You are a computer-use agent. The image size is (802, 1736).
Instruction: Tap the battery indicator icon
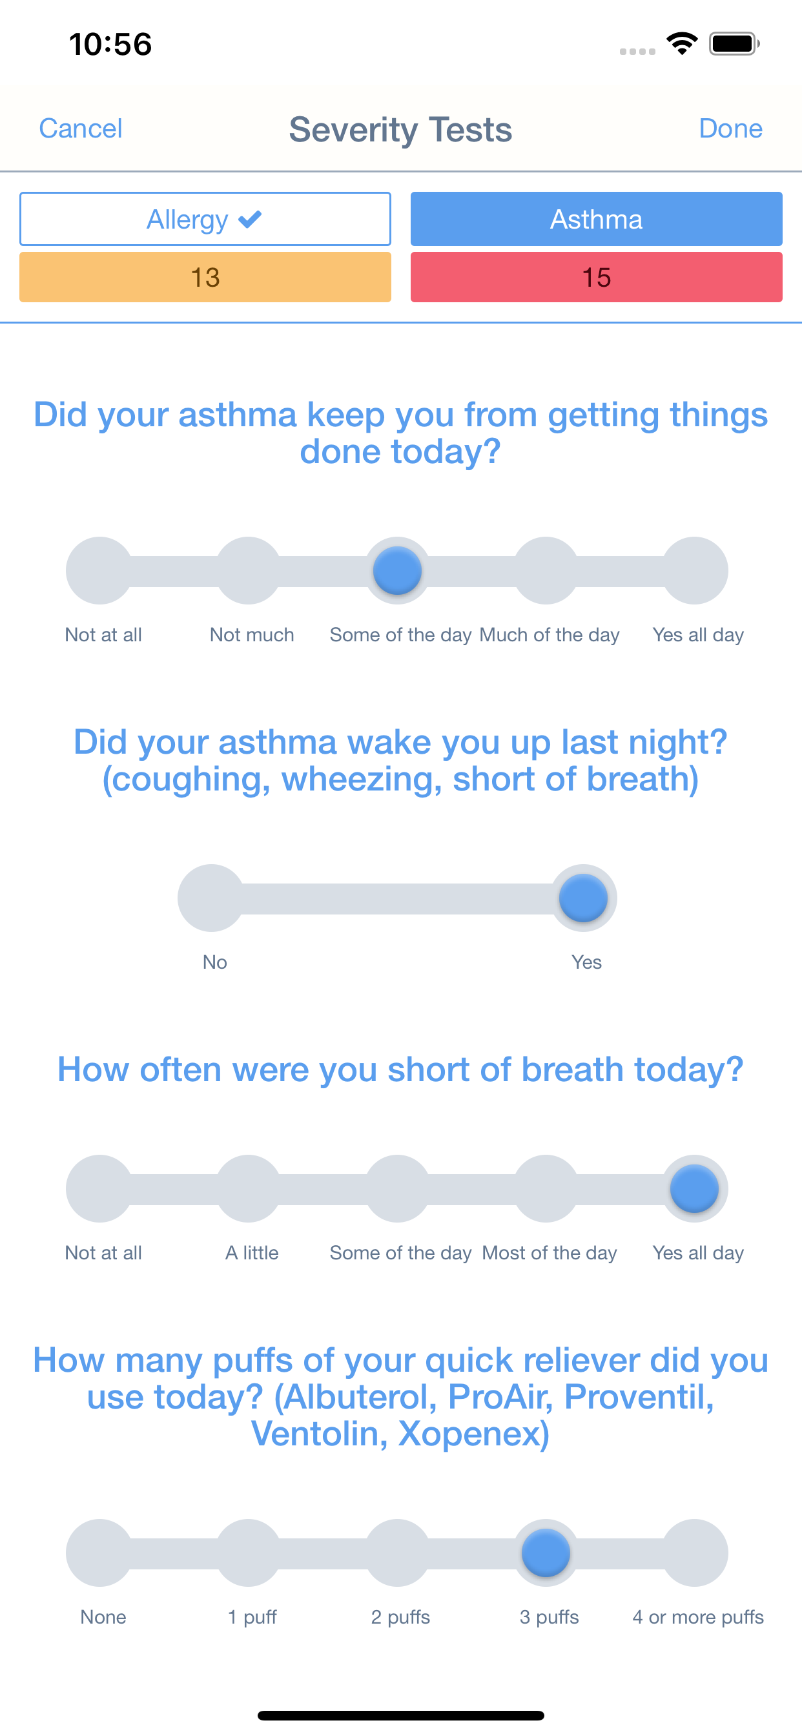click(734, 44)
